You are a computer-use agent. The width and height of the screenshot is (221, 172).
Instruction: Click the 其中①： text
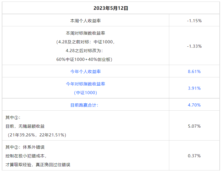[x=13, y=117]
